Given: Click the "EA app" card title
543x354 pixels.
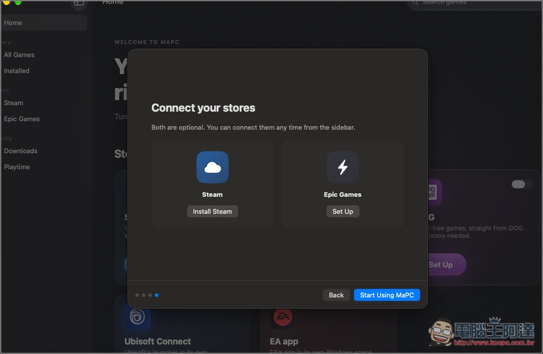Looking at the screenshot, I should pos(284,341).
